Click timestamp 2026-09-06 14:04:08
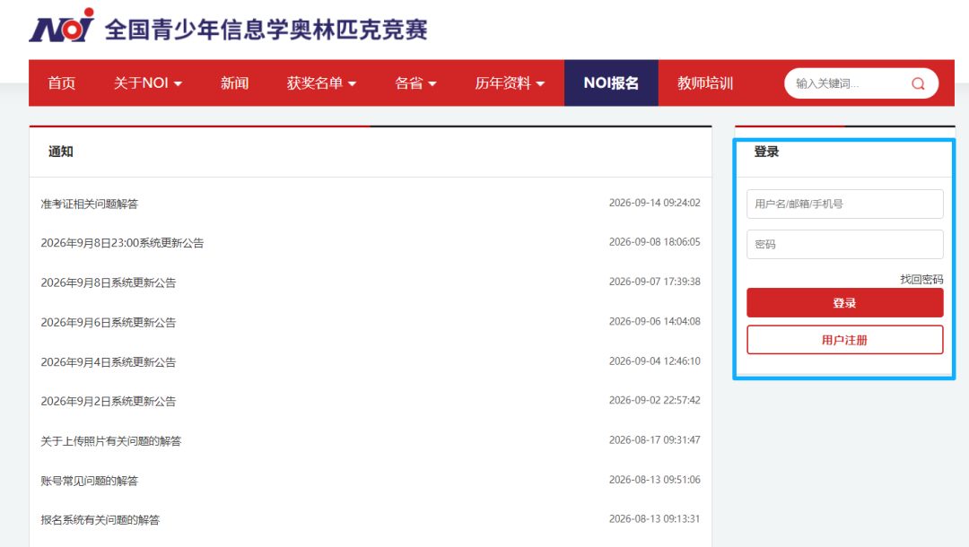Image resolution: width=969 pixels, height=547 pixels. 654,321
